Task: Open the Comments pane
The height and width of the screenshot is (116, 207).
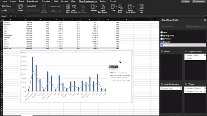Action: tap(199, 1)
